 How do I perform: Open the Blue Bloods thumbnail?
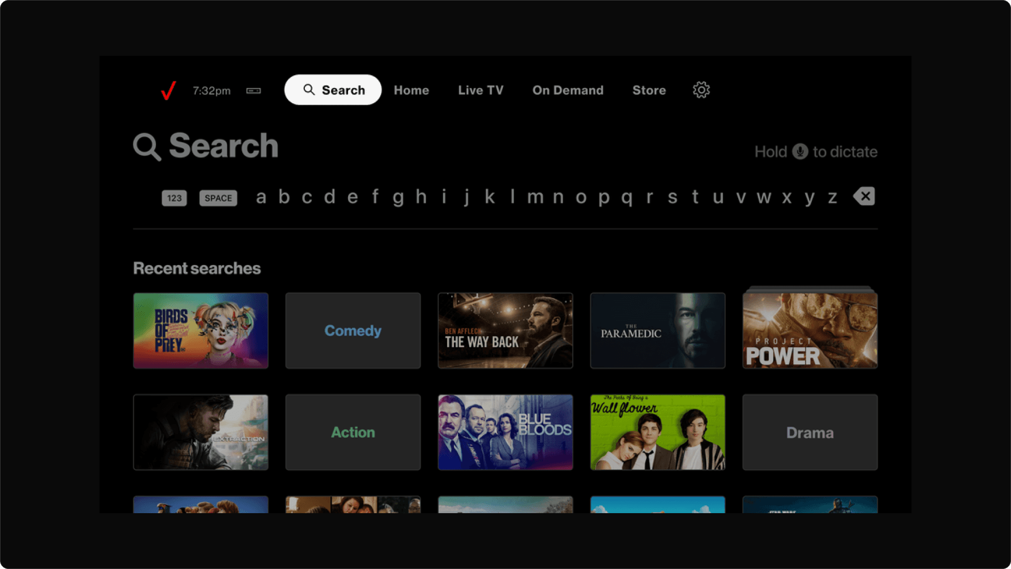pos(506,433)
